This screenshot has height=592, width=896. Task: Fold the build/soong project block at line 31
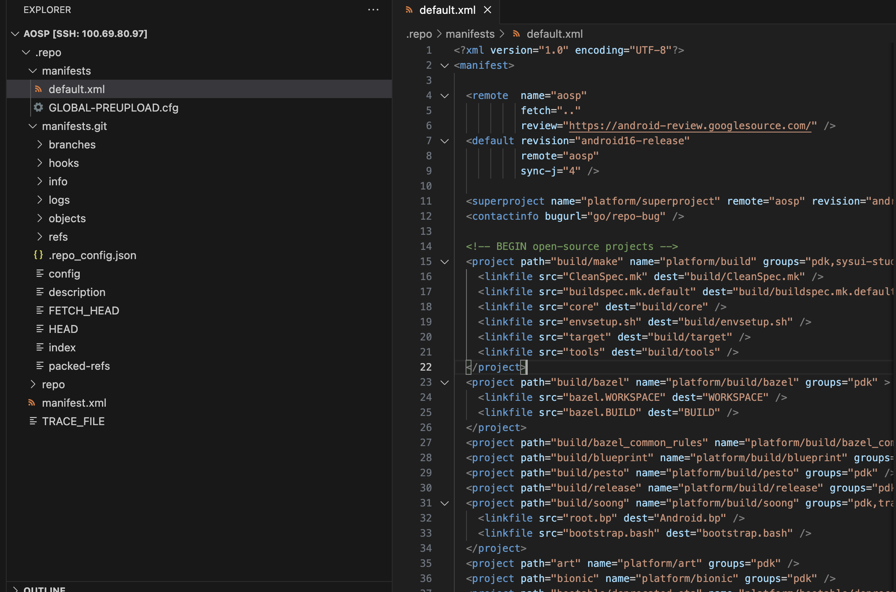445,503
